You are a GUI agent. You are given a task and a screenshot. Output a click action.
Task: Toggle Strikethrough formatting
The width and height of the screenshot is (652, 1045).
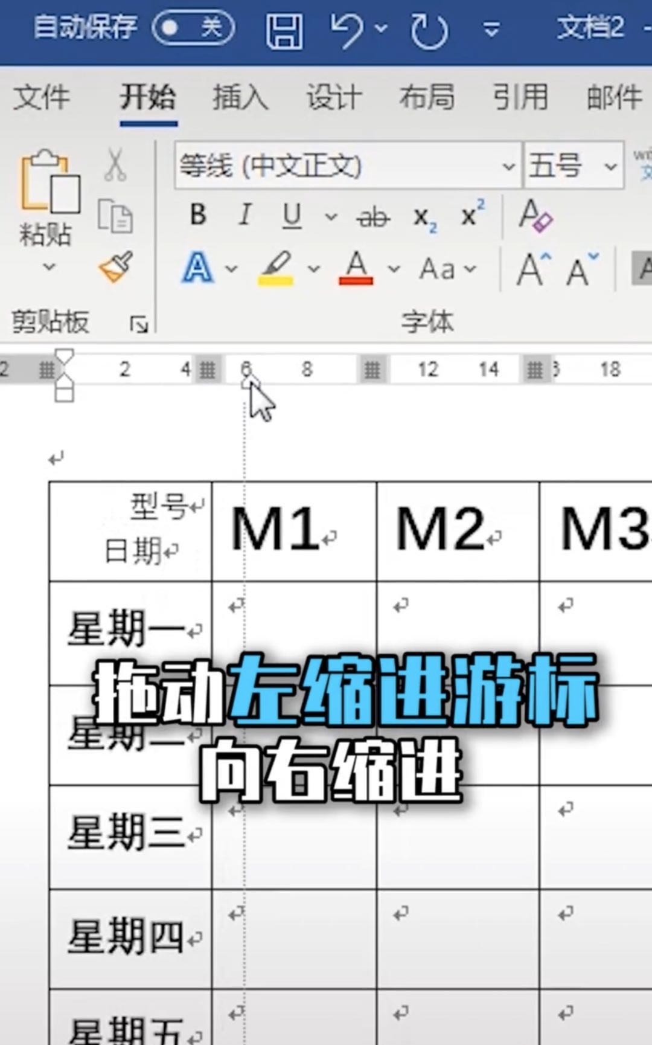click(374, 217)
